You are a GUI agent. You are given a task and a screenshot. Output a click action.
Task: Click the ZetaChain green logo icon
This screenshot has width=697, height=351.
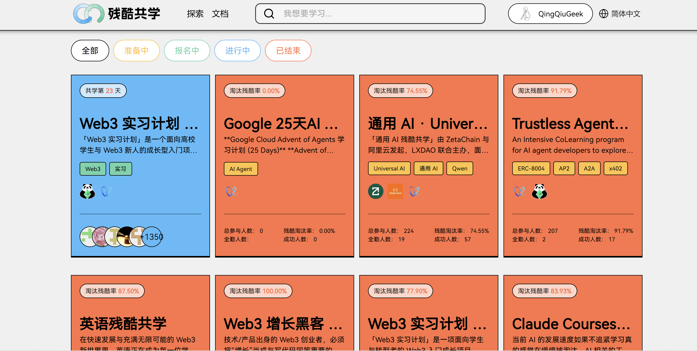[375, 192]
